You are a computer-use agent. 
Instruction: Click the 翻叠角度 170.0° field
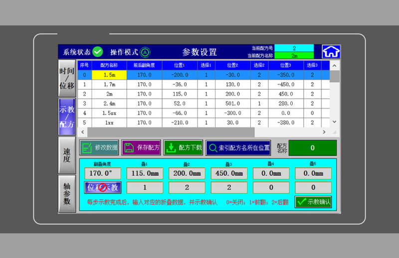(103, 173)
